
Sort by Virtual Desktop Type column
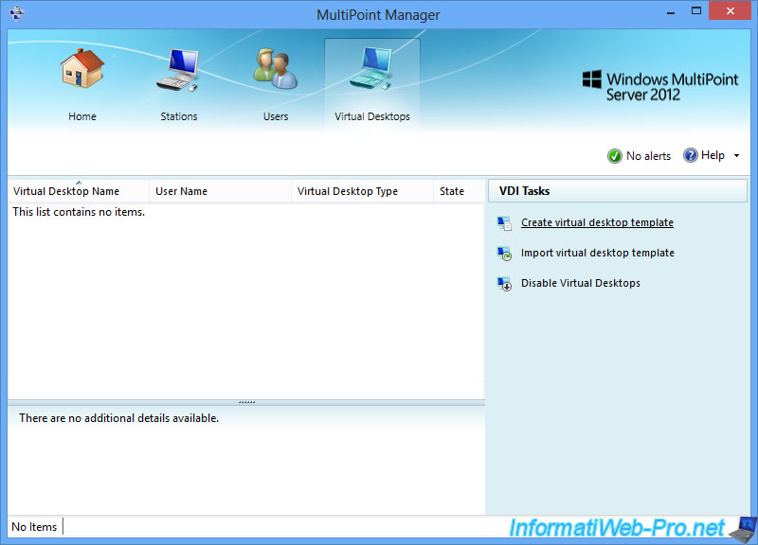pyautogui.click(x=362, y=191)
